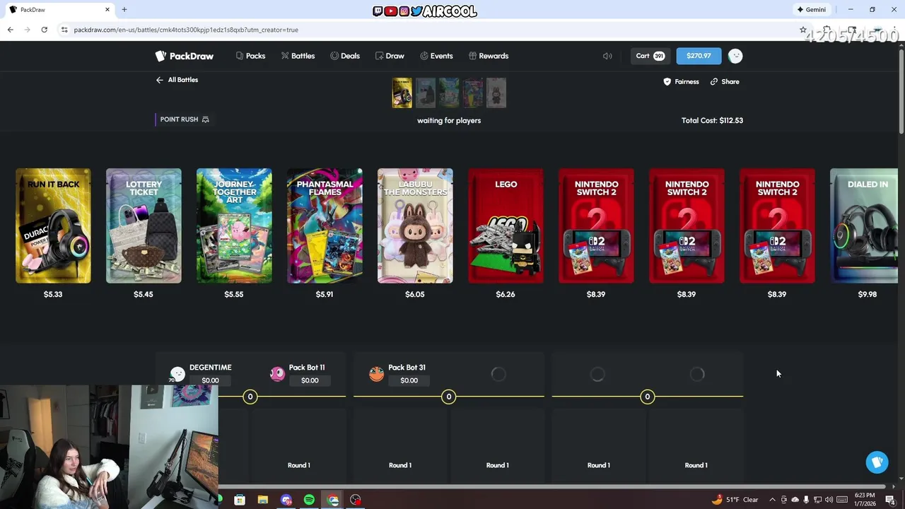This screenshot has height=509, width=905.
Task: Click the empty player slot next to Pack Bot 31
Action: tap(498, 374)
